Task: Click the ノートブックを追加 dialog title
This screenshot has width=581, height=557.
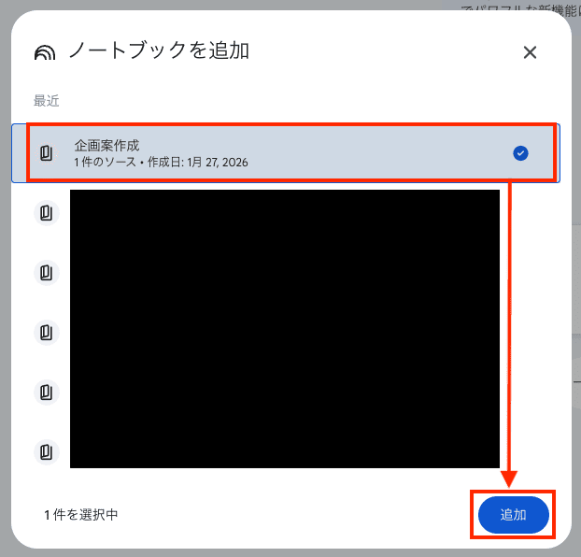Action: [159, 50]
